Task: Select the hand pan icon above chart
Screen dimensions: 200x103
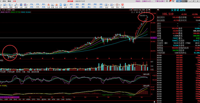Action: [x=142, y=12]
